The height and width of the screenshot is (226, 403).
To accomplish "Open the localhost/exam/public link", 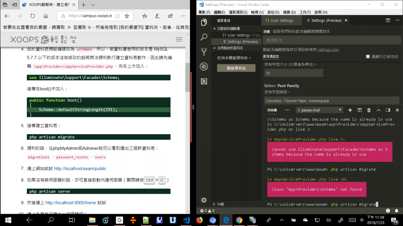I will (80, 169).
